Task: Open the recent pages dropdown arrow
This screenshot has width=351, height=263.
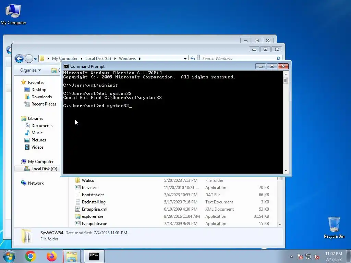Action: pyautogui.click(x=36, y=59)
